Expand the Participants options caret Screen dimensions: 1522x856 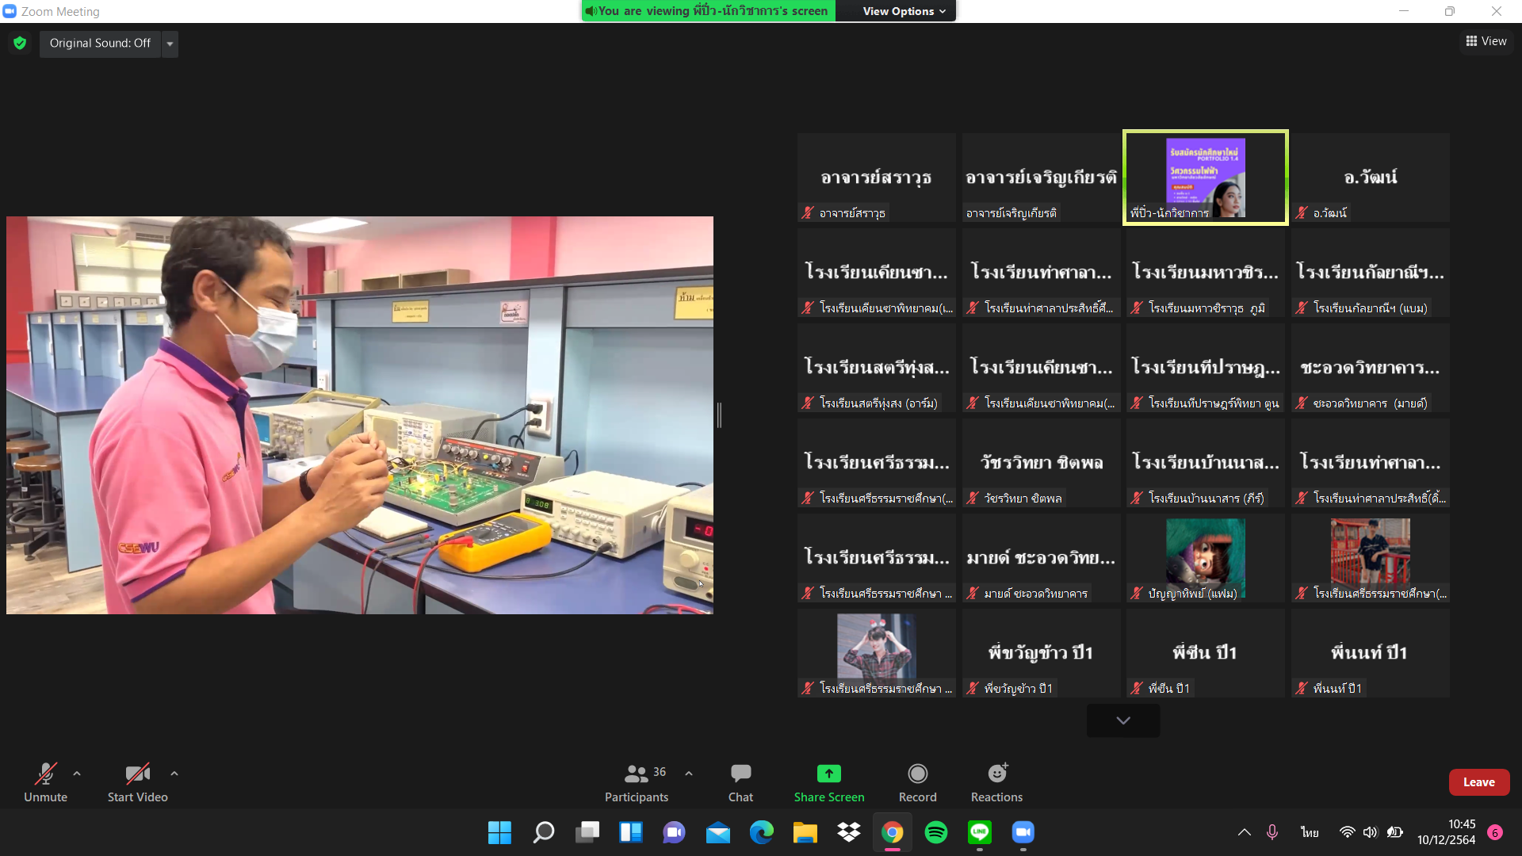coord(689,773)
